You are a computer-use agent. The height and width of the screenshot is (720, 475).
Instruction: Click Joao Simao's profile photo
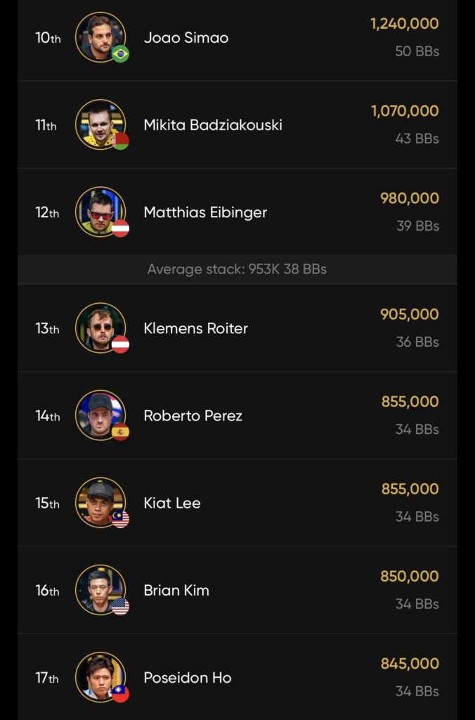100,37
